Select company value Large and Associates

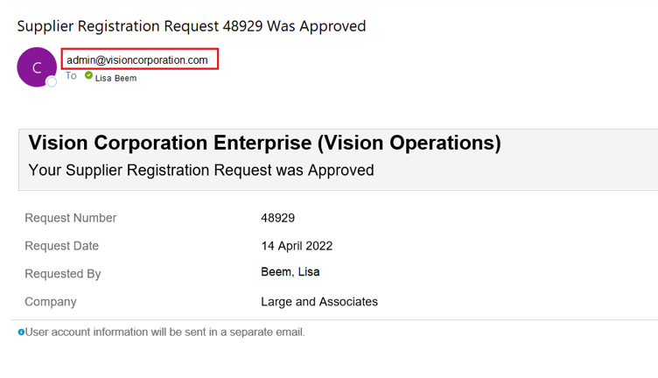tap(319, 302)
